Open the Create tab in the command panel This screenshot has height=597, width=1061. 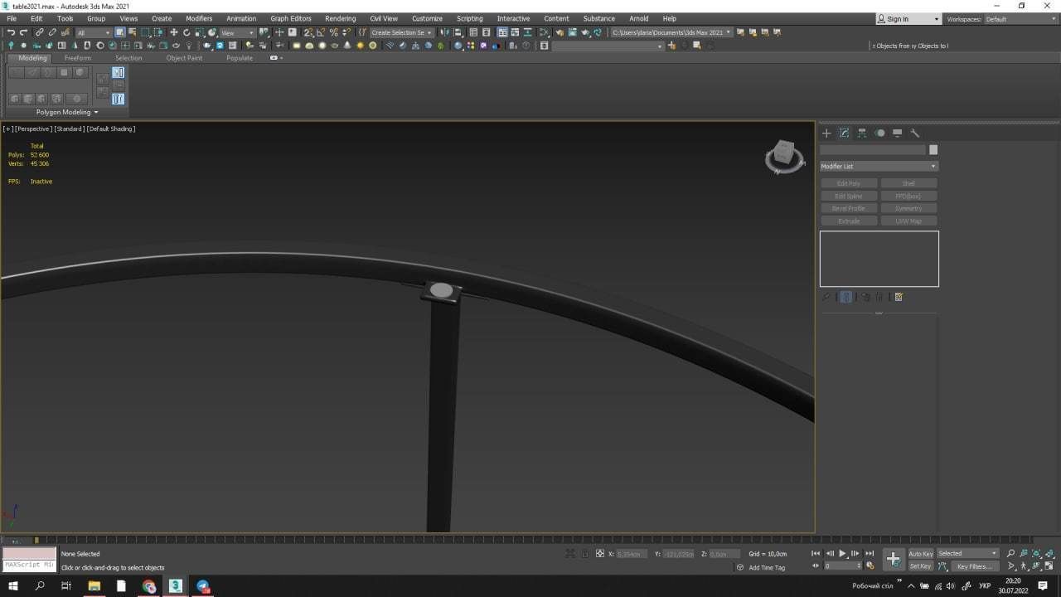826,133
